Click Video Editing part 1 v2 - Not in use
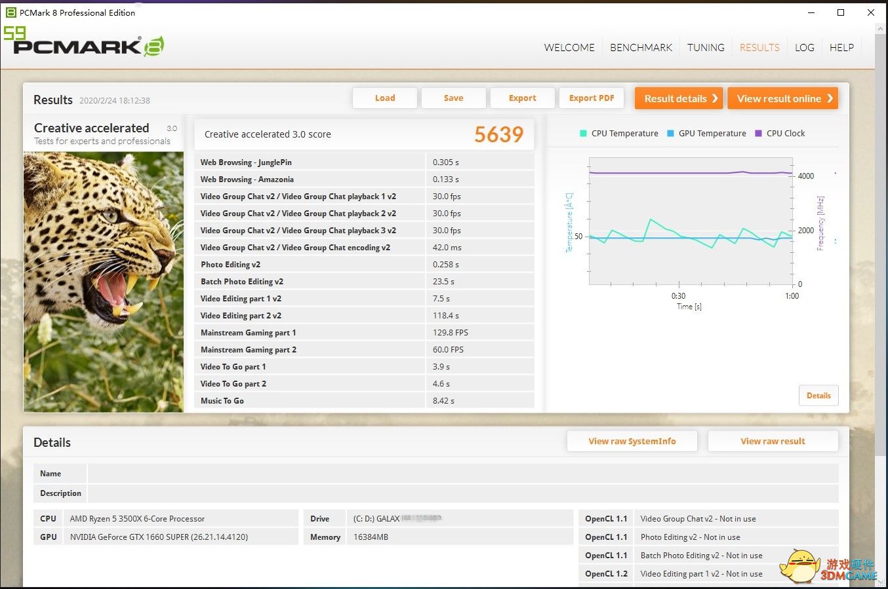 (x=701, y=573)
